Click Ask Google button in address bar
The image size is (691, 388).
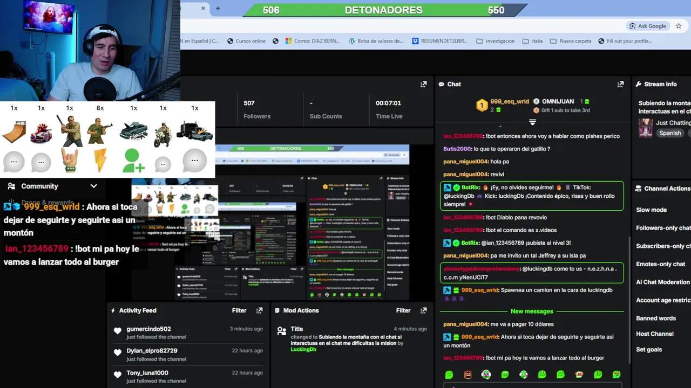pos(648,26)
